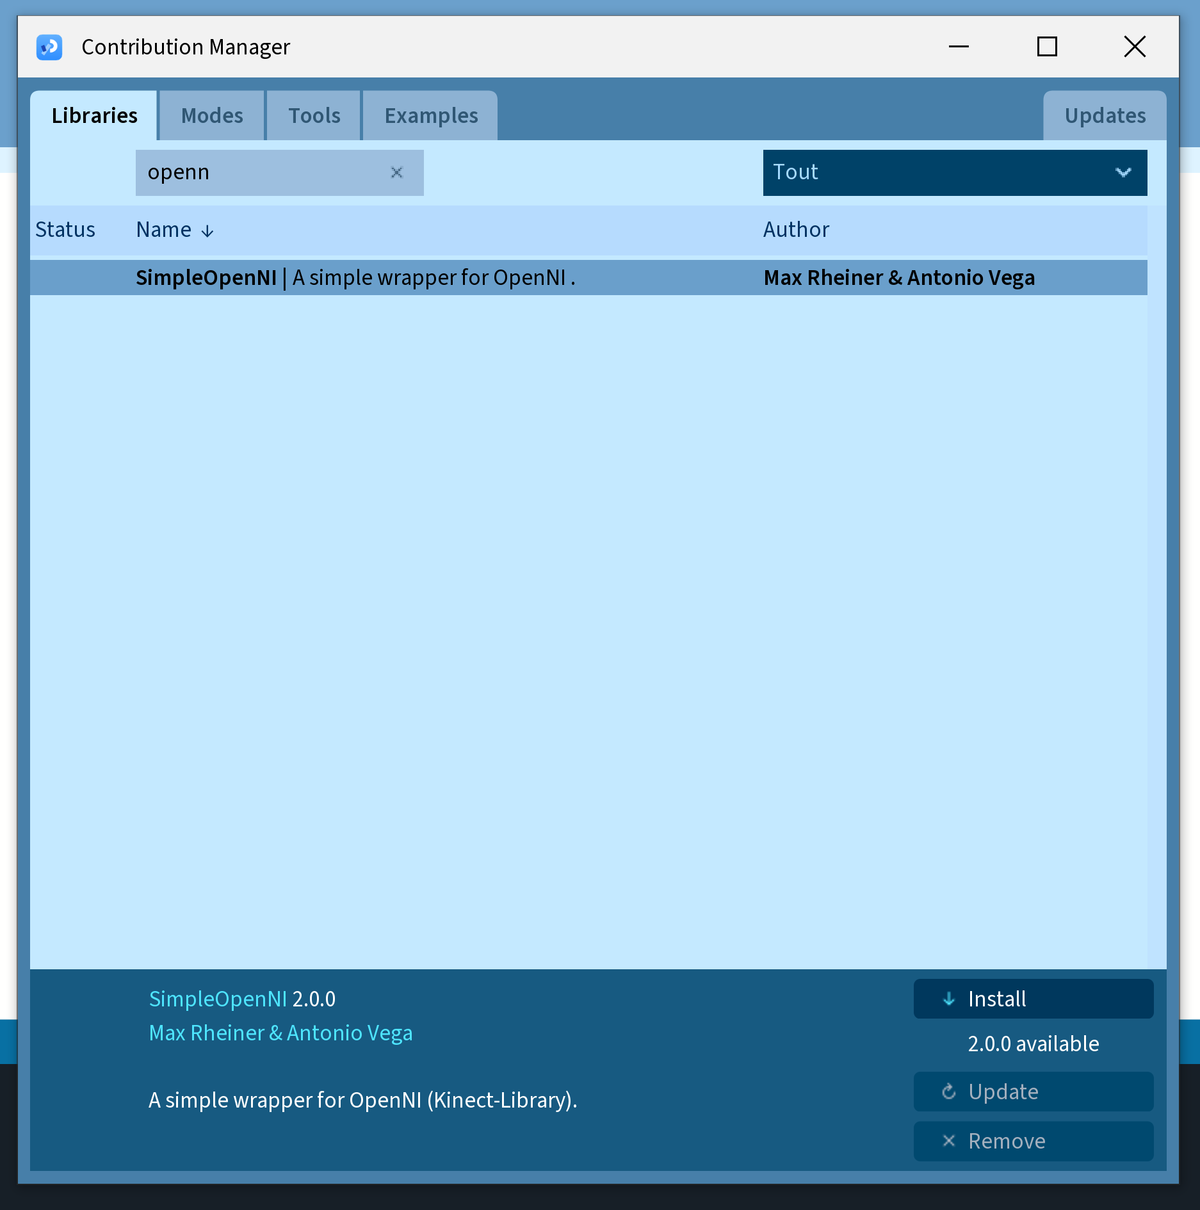This screenshot has height=1210, width=1200.
Task: Expand the Tout category dropdown
Action: [x=954, y=172]
